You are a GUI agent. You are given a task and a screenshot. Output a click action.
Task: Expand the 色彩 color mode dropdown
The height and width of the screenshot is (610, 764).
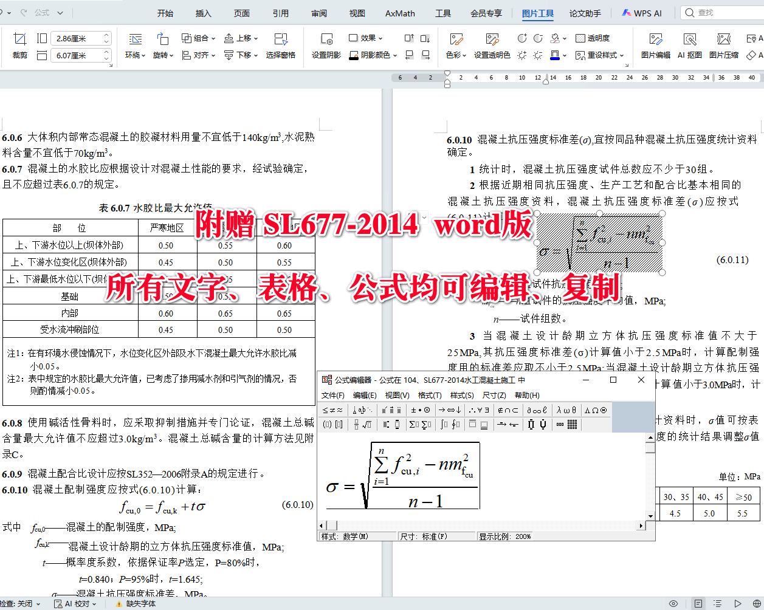coord(456,55)
